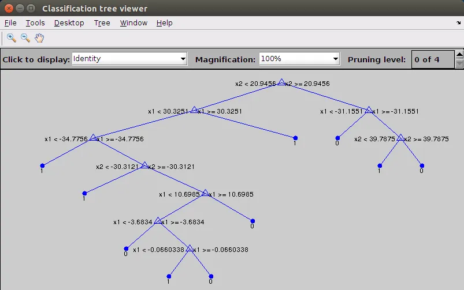Click branch node triangle x1 < -34.7756
This screenshot has height=290, width=464.
coord(93,138)
